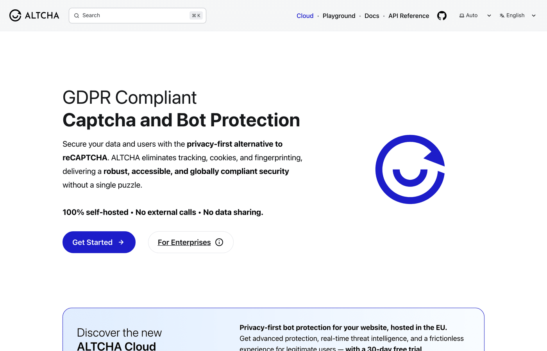The height and width of the screenshot is (351, 547).
Task: Click the language translate icon
Action: pos(502,16)
